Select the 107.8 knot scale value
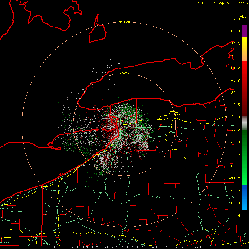The image size is (249, 249). tap(234, 31)
